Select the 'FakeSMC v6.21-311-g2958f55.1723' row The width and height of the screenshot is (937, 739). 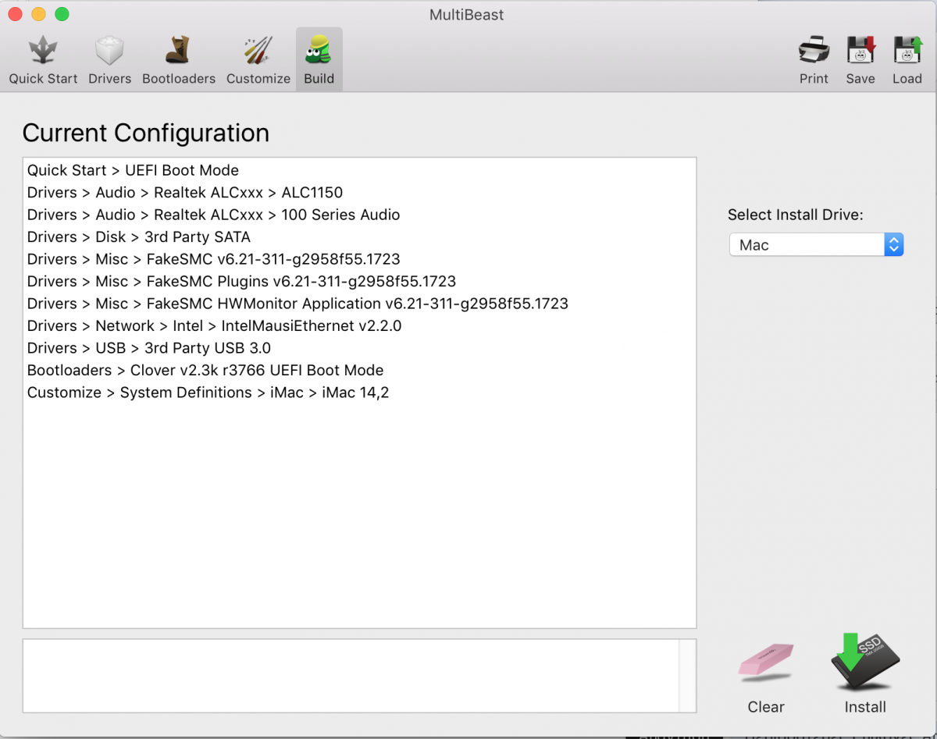359,259
